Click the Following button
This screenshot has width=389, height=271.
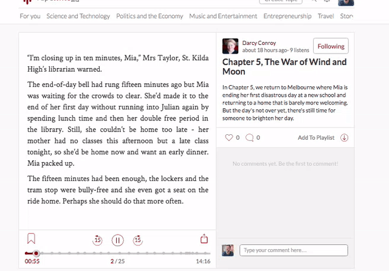click(331, 46)
